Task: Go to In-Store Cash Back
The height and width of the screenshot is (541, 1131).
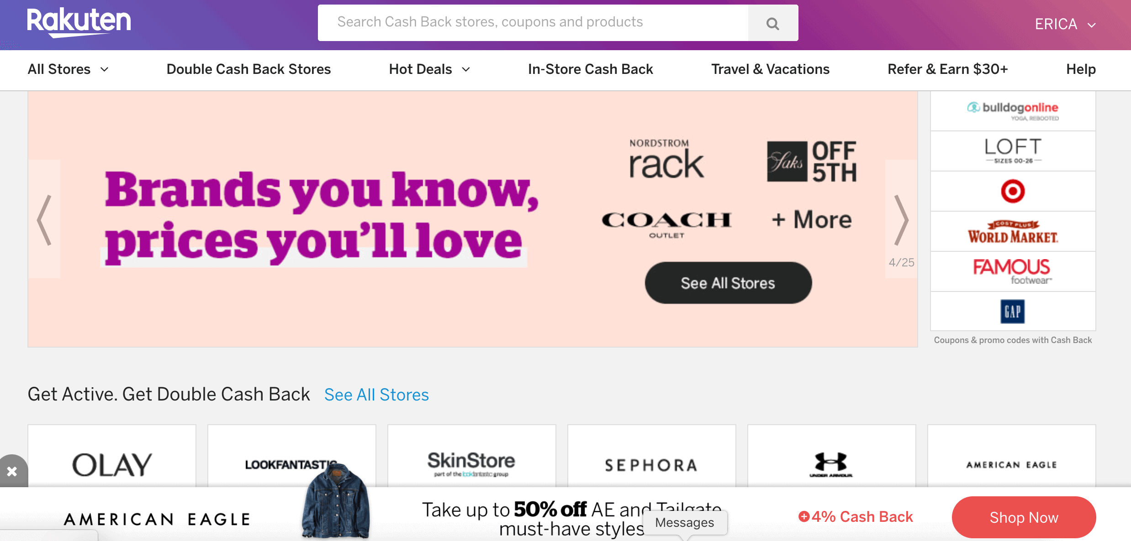Action: pyautogui.click(x=590, y=69)
